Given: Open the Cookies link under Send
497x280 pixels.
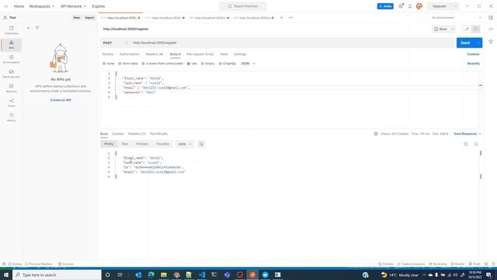Looking at the screenshot, I should coord(473,54).
